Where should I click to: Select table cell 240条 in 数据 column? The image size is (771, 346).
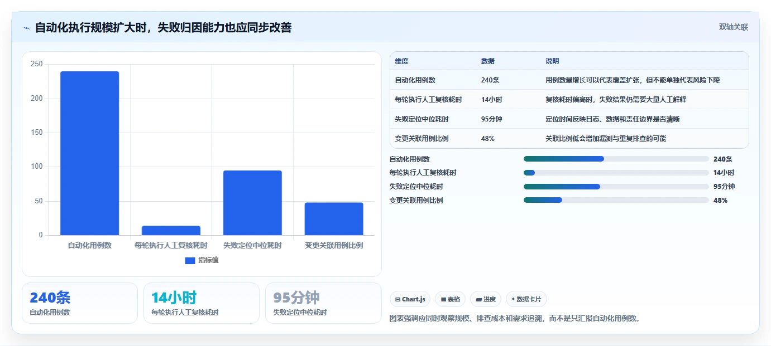point(490,80)
